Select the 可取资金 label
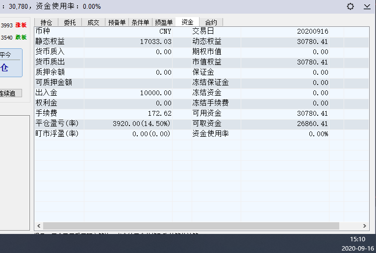This screenshot has width=376, height=253. (207, 124)
